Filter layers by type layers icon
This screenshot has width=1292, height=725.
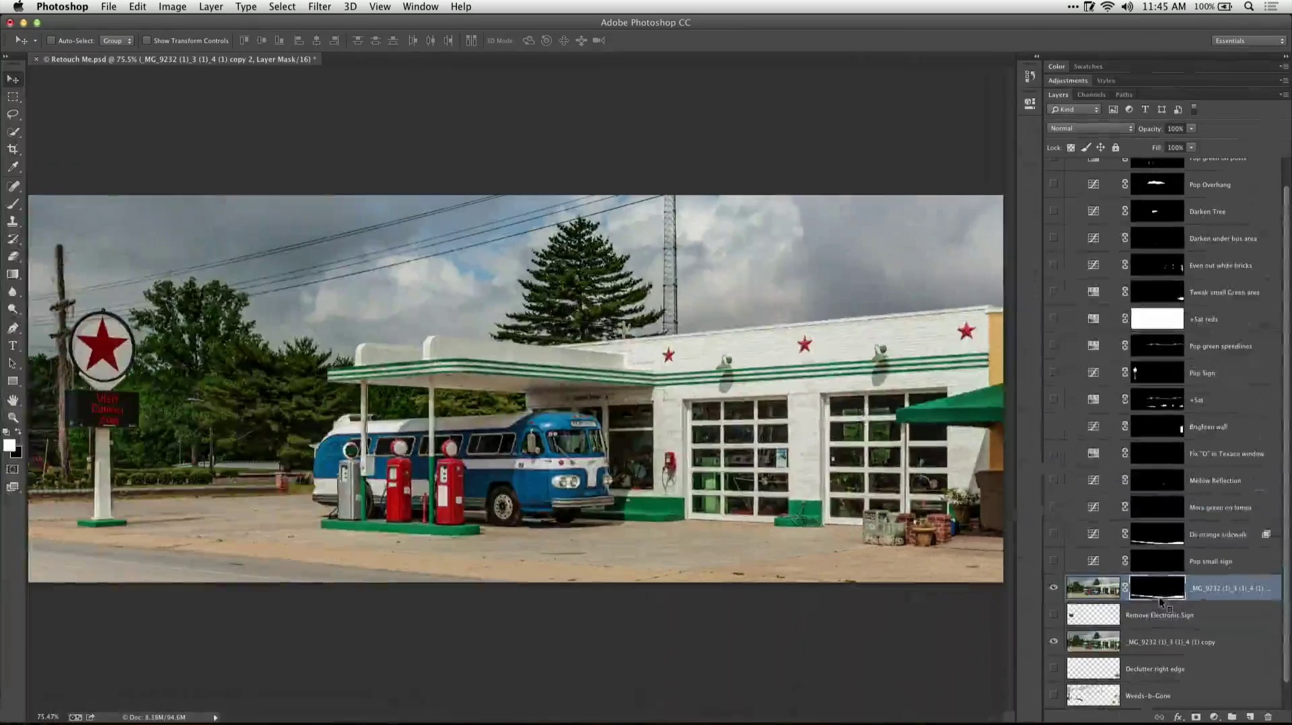coord(1145,110)
